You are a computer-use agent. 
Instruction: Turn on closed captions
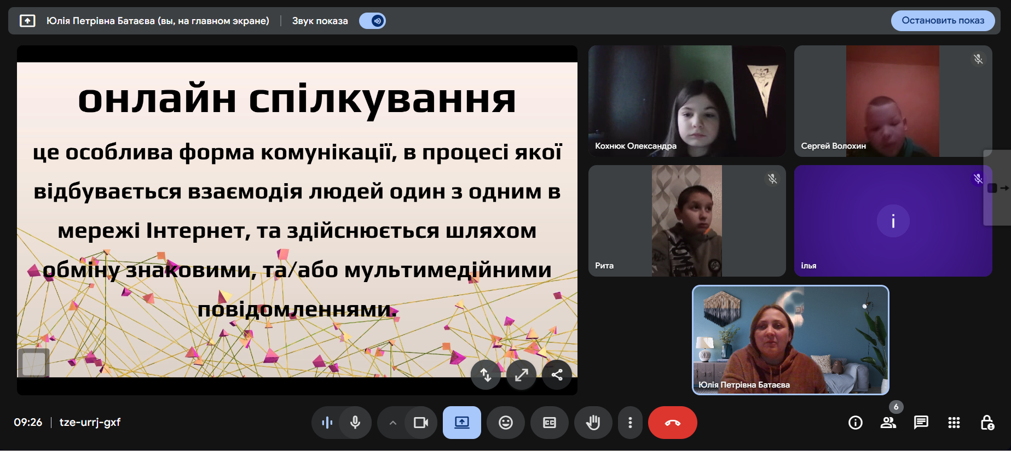(549, 423)
